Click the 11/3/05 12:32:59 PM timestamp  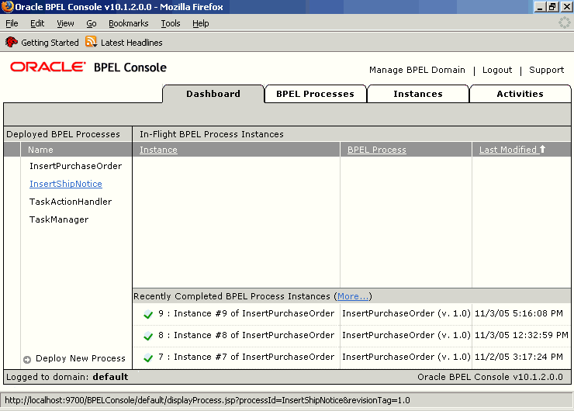521,335
